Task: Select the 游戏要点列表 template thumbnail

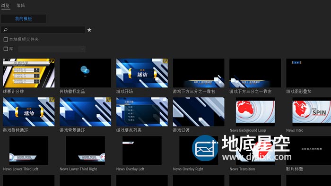Action: 142,111
